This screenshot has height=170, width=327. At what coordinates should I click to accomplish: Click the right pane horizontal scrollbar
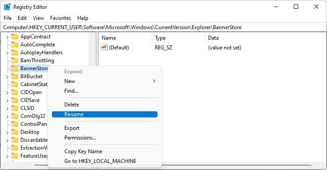[237, 165]
